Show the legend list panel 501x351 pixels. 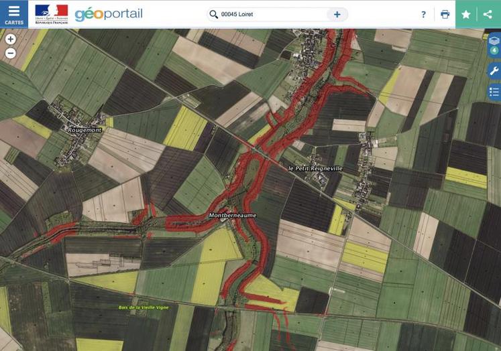pyautogui.click(x=494, y=92)
